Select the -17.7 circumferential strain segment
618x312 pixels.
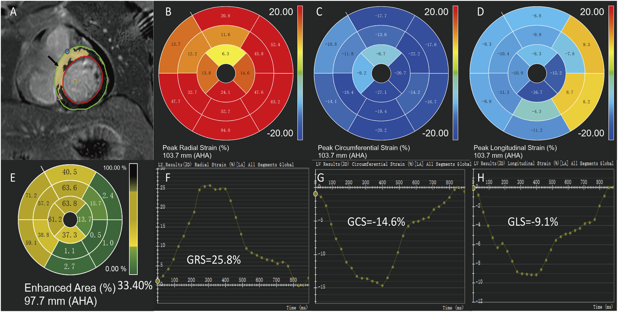[x=381, y=16]
